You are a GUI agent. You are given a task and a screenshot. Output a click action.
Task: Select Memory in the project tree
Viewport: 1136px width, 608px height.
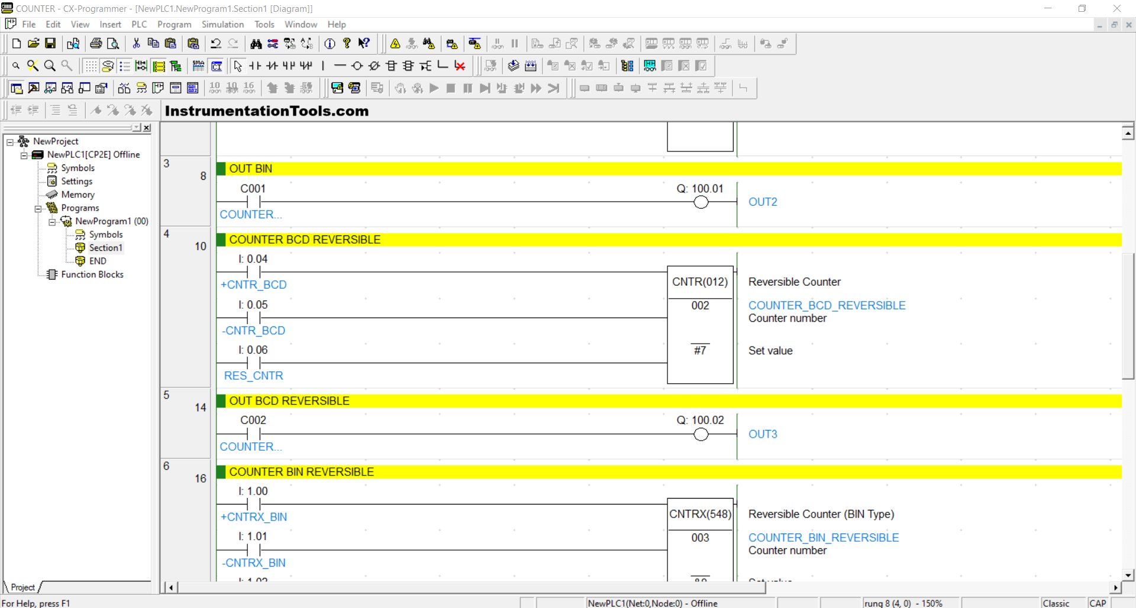tap(78, 195)
